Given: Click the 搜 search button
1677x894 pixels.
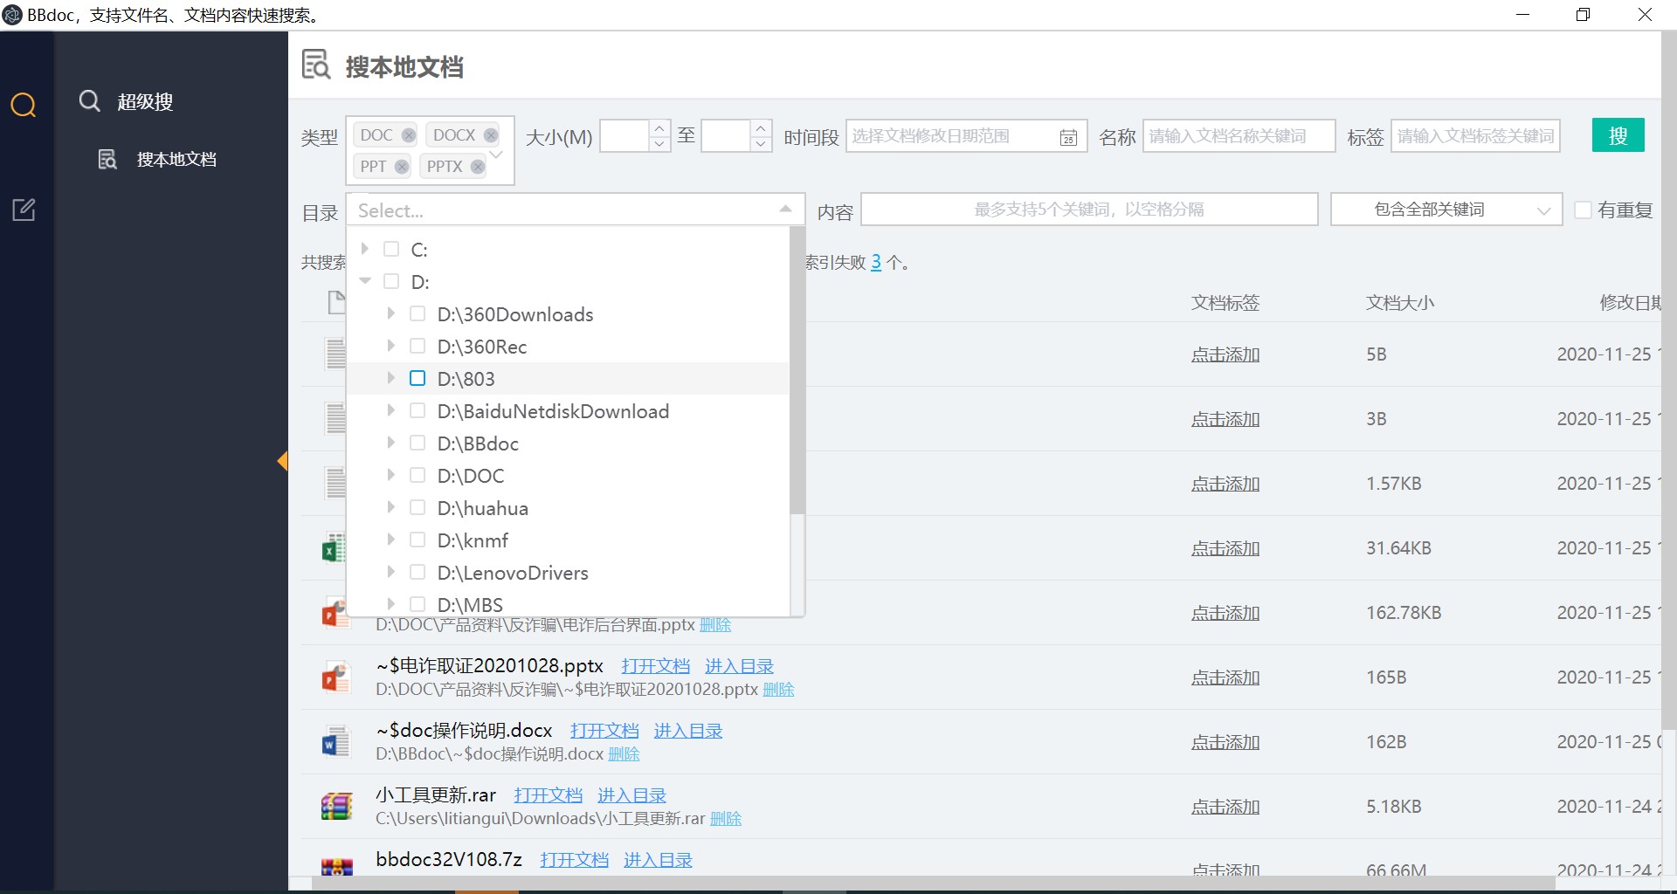Looking at the screenshot, I should 1618,135.
